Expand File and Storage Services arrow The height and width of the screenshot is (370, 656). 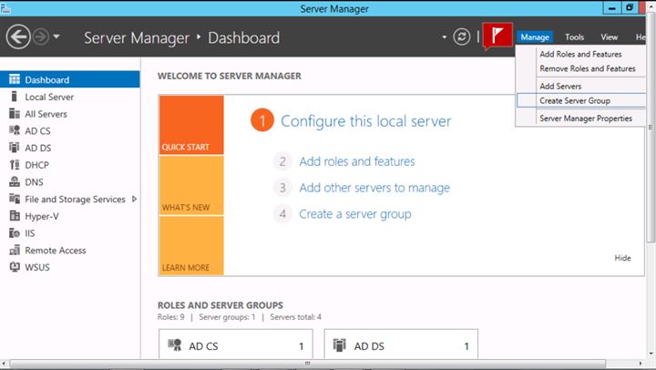[134, 199]
